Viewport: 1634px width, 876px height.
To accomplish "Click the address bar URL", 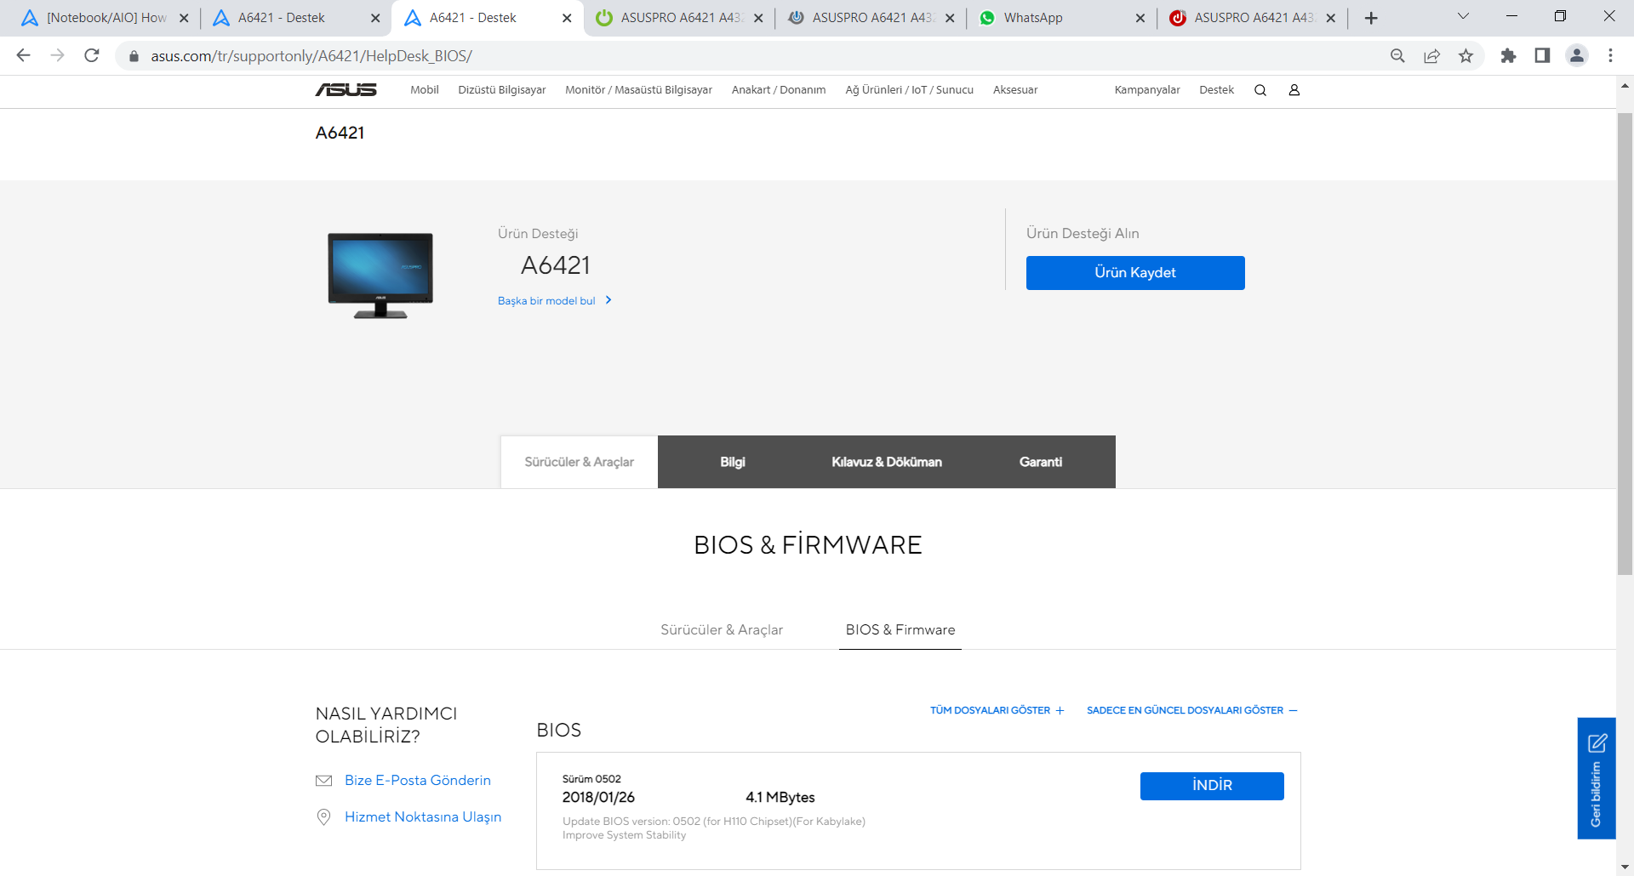I will [x=311, y=56].
